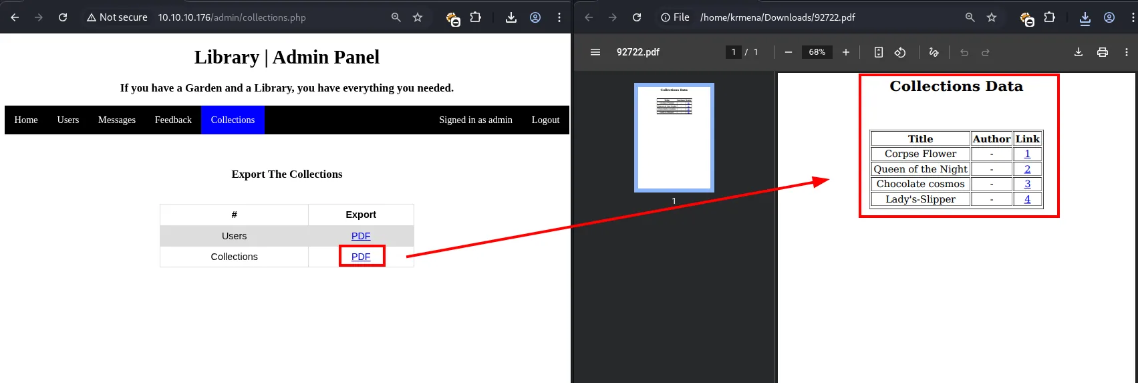This screenshot has width=1138, height=383.
Task: Open the extensions puzzle icon in left browser
Action: tap(475, 17)
